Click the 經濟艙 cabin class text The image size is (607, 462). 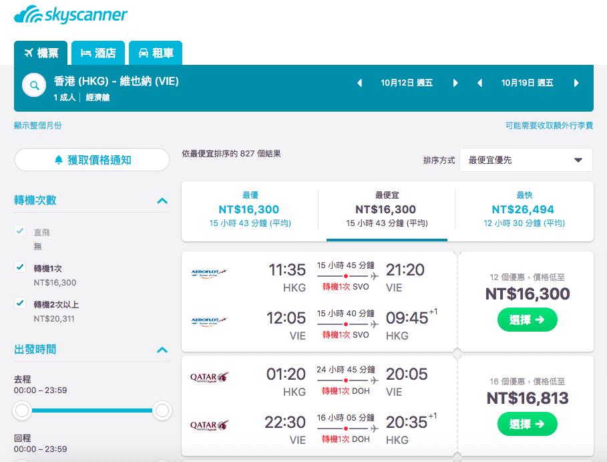pos(97,98)
